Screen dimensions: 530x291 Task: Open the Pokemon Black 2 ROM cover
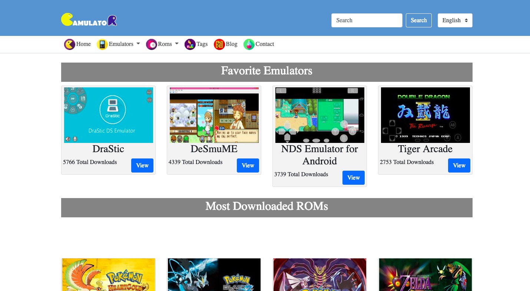pyautogui.click(x=214, y=275)
